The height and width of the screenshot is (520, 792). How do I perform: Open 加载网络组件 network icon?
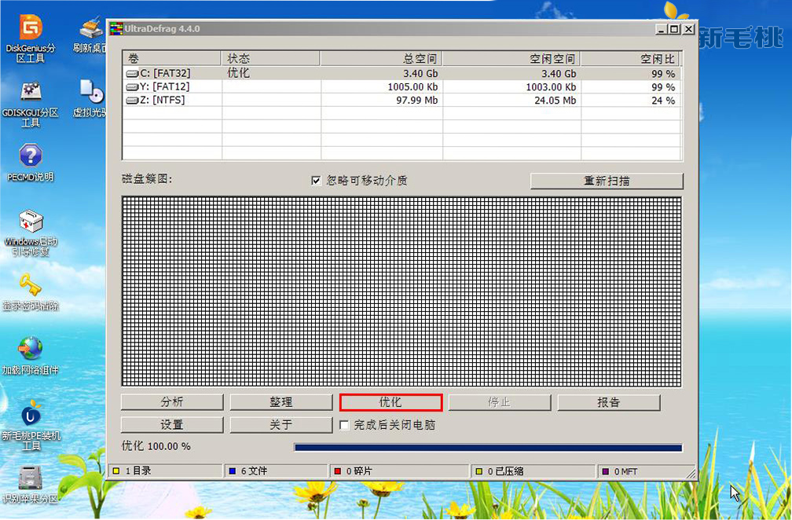[x=31, y=349]
